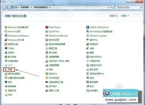Click the QuickTime icon

(x=47, y=31)
